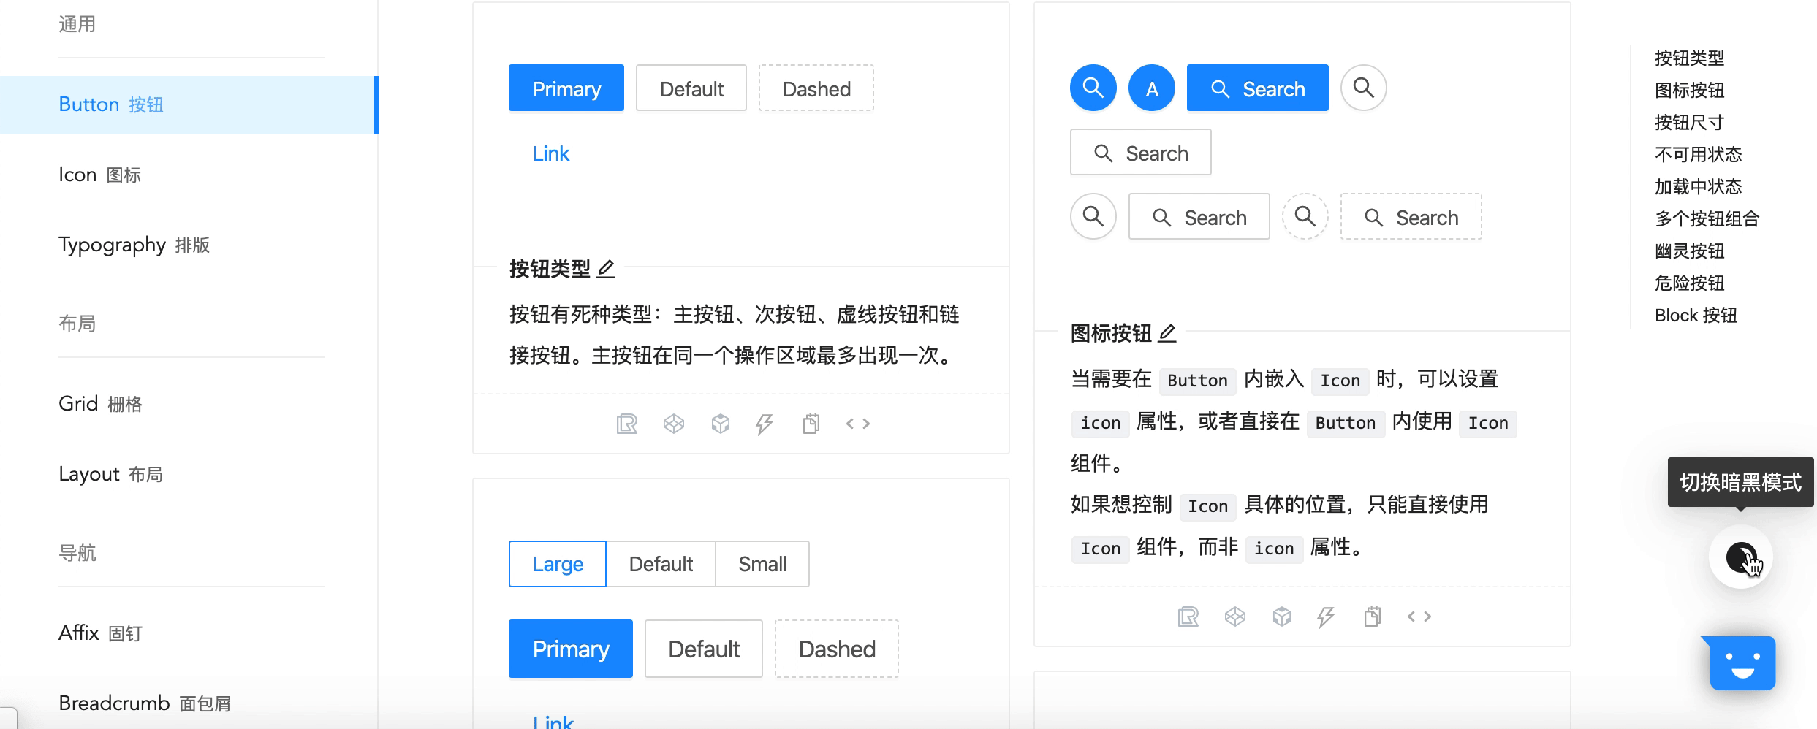Copy the button types demo code

[811, 423]
